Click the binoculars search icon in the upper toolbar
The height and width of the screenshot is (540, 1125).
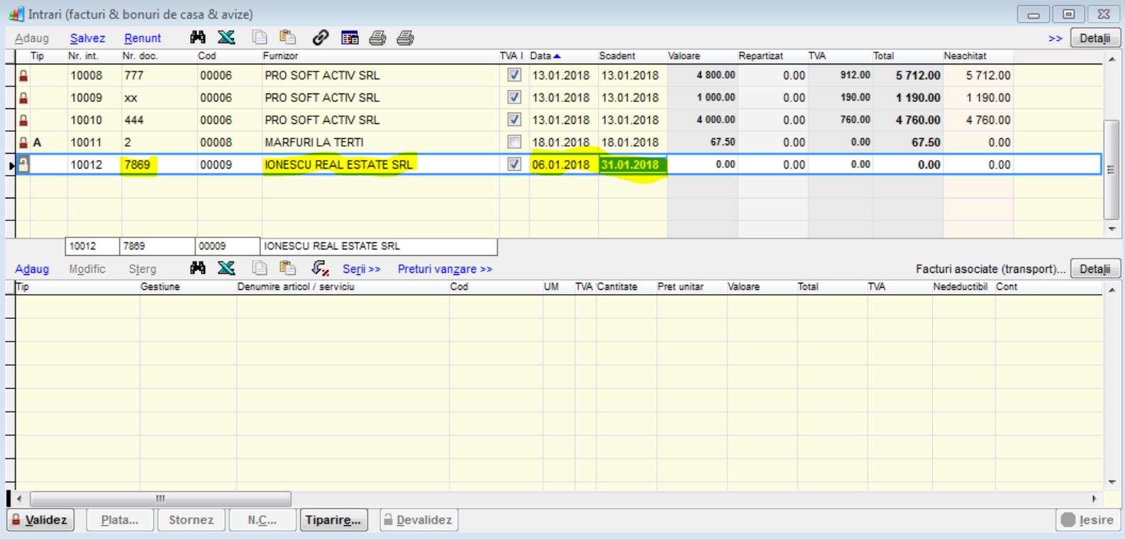click(198, 38)
